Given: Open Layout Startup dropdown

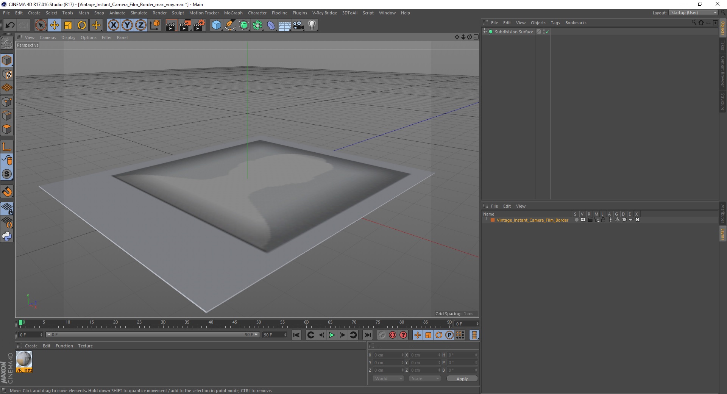Looking at the screenshot, I should click(693, 13).
